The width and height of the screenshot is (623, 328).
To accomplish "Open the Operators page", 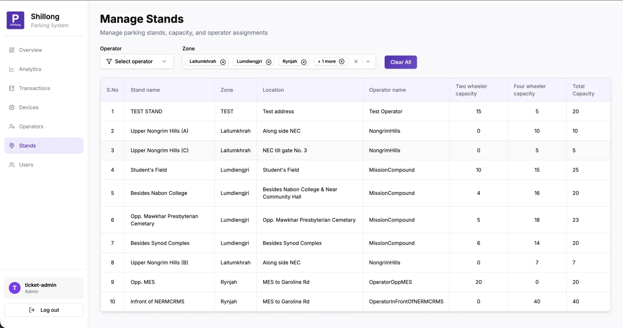I will (x=44, y=126).
